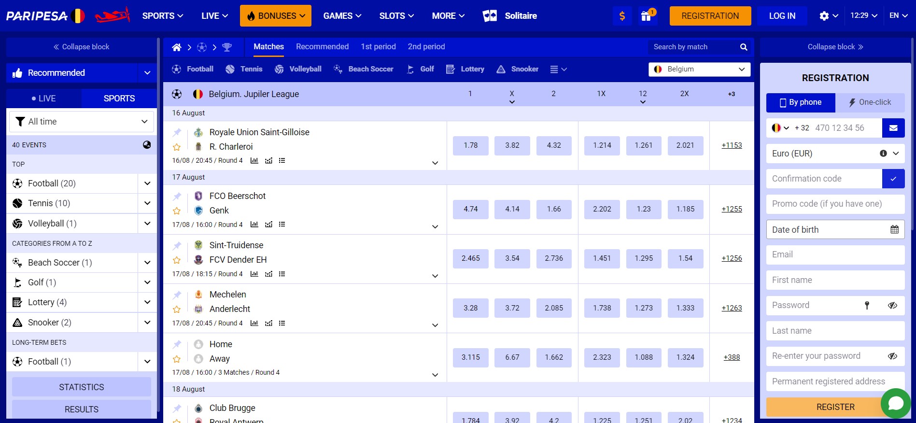Select odds 1.78 for Union Saint-Gilloise win
The width and height of the screenshot is (916, 423).
pyautogui.click(x=471, y=145)
